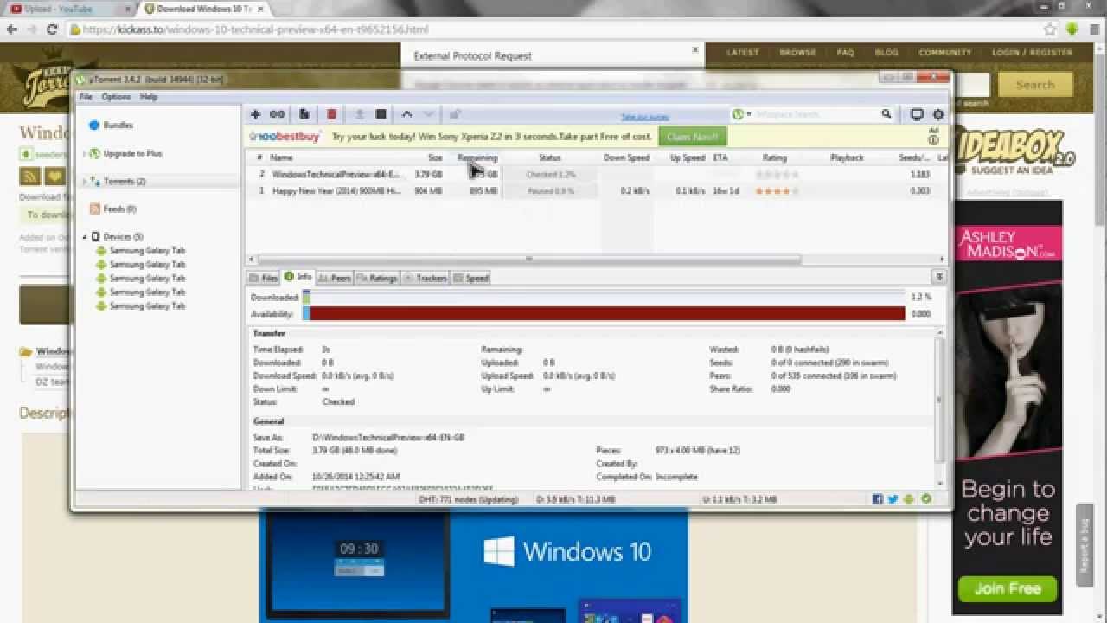Open uTorrent preferences gear icon

point(938,114)
